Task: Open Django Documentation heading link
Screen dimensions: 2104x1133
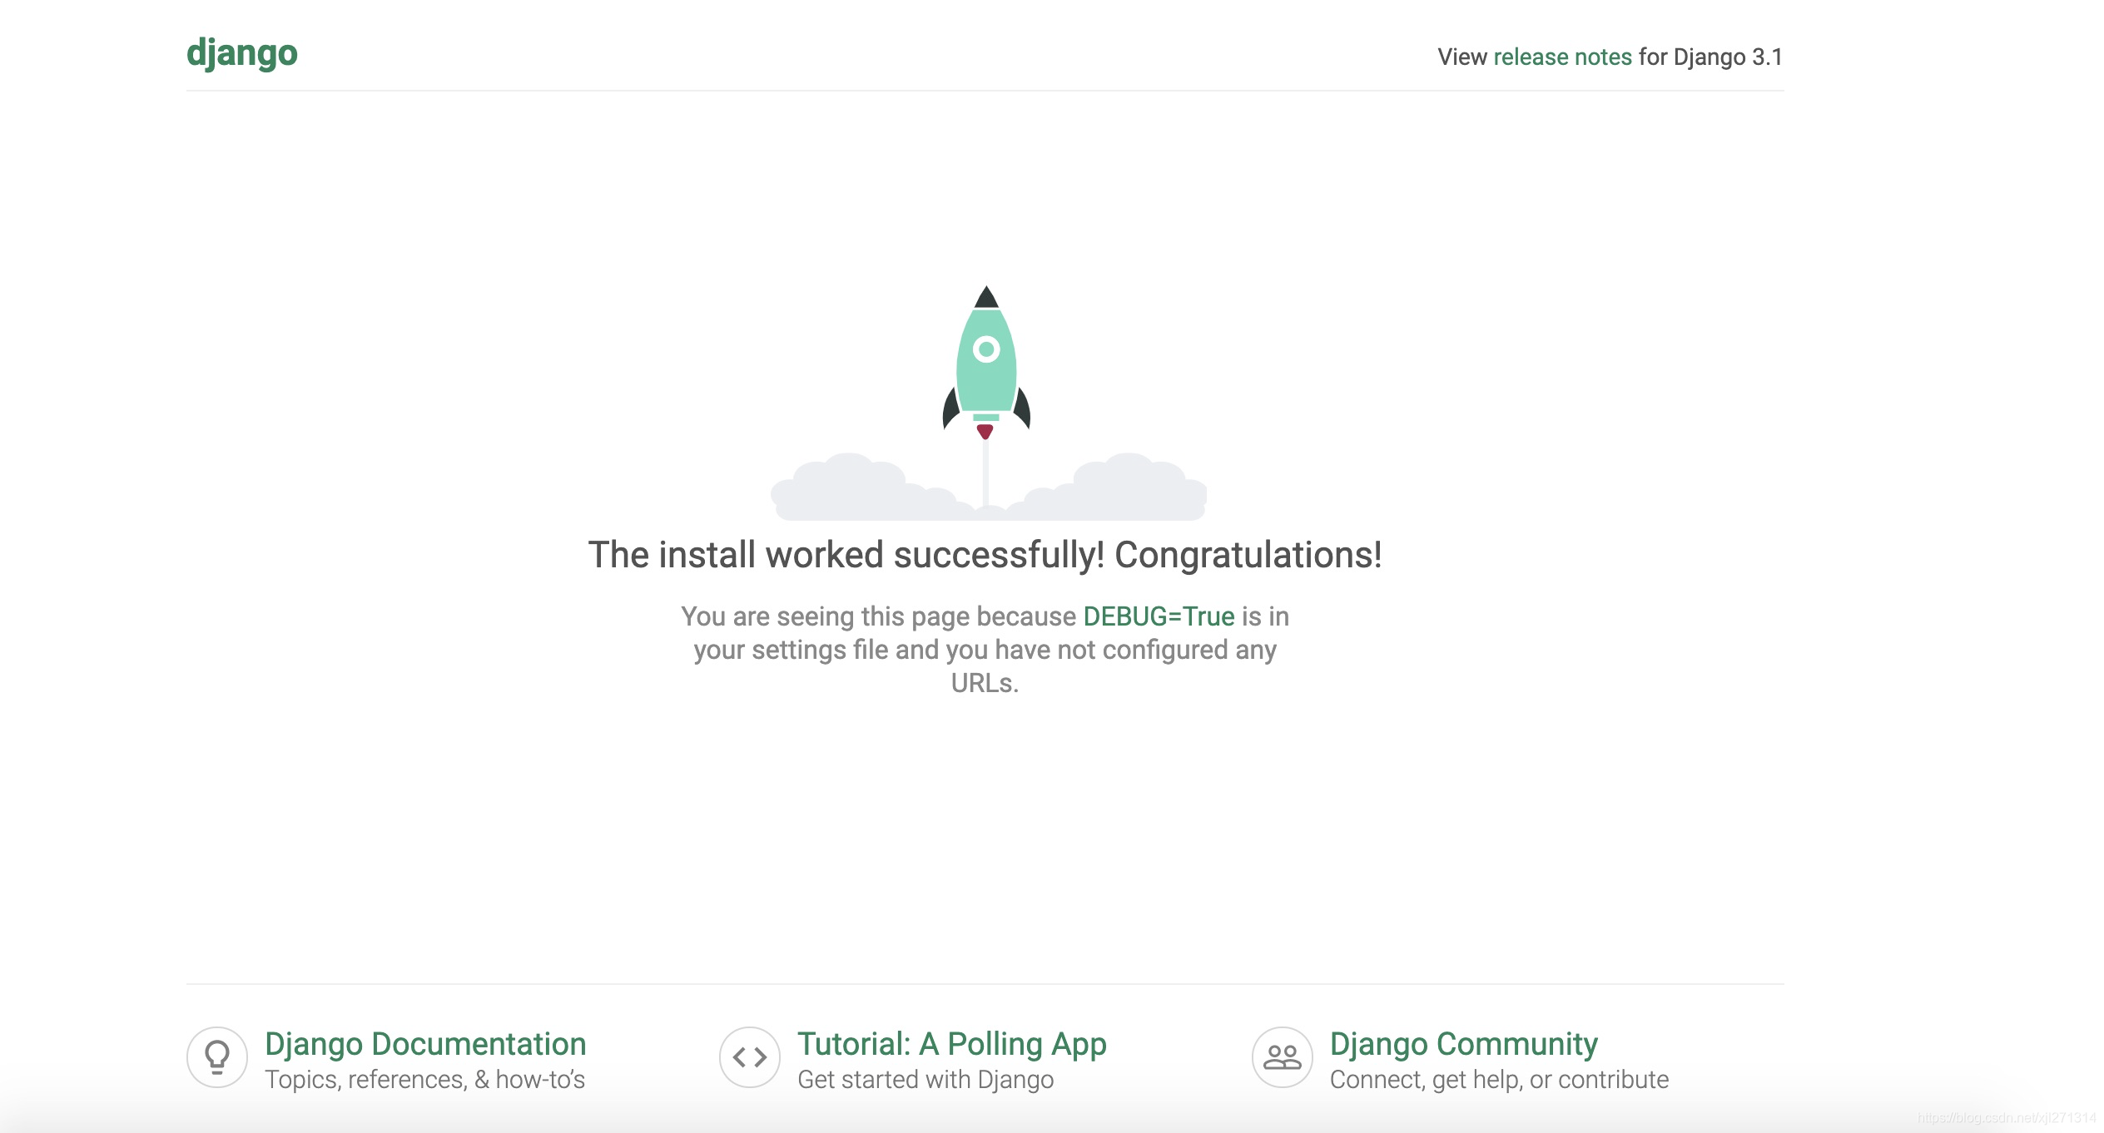Action: point(425,1043)
